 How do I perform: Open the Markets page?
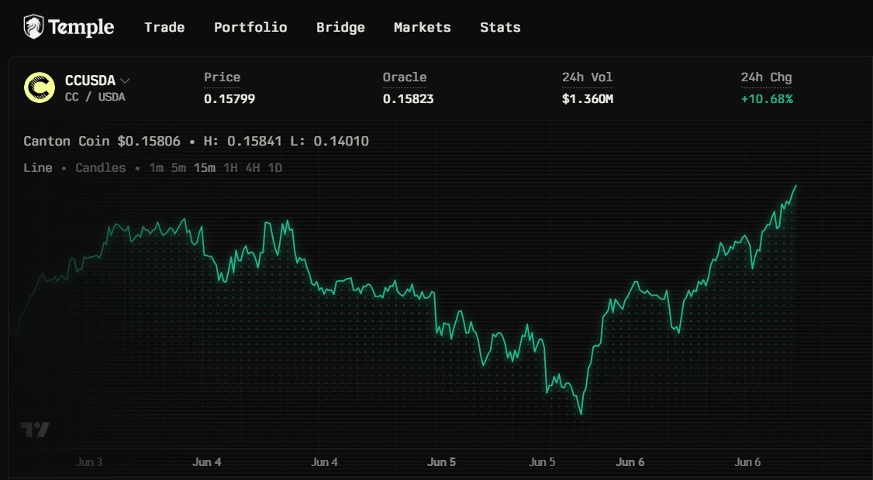422,27
